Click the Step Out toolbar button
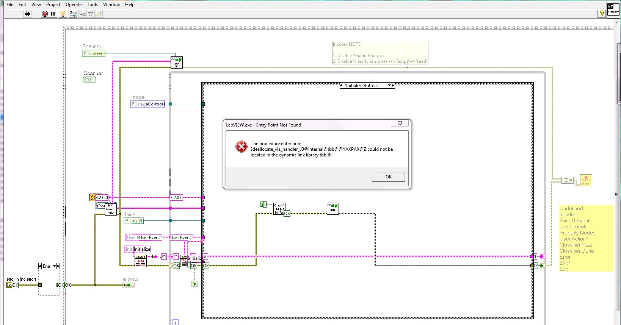This screenshot has width=621, height=325. (99, 14)
